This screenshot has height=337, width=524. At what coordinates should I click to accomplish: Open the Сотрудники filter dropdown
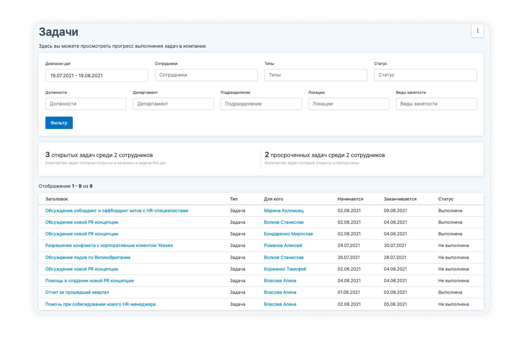[206, 75]
